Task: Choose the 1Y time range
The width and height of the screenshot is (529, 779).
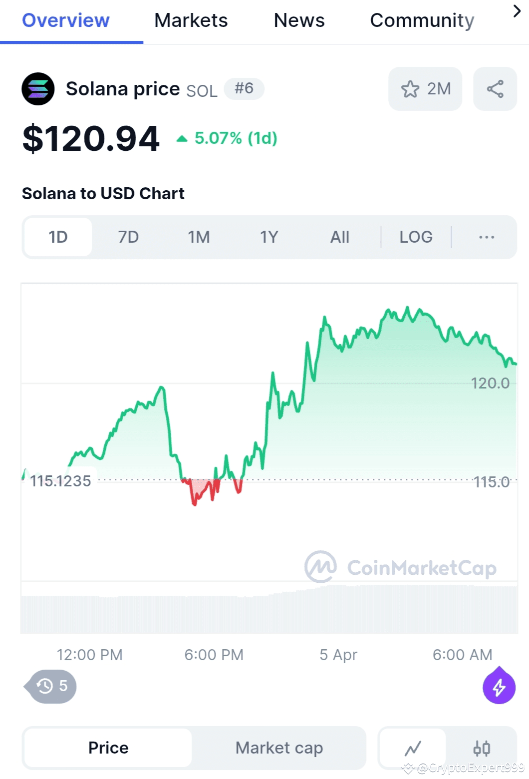Action: click(269, 237)
